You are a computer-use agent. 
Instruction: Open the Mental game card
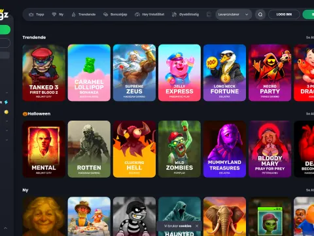pyautogui.click(x=44, y=149)
